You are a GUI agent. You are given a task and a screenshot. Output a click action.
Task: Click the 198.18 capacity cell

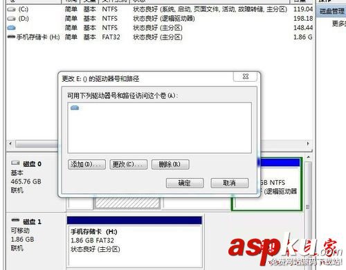pos(303,19)
